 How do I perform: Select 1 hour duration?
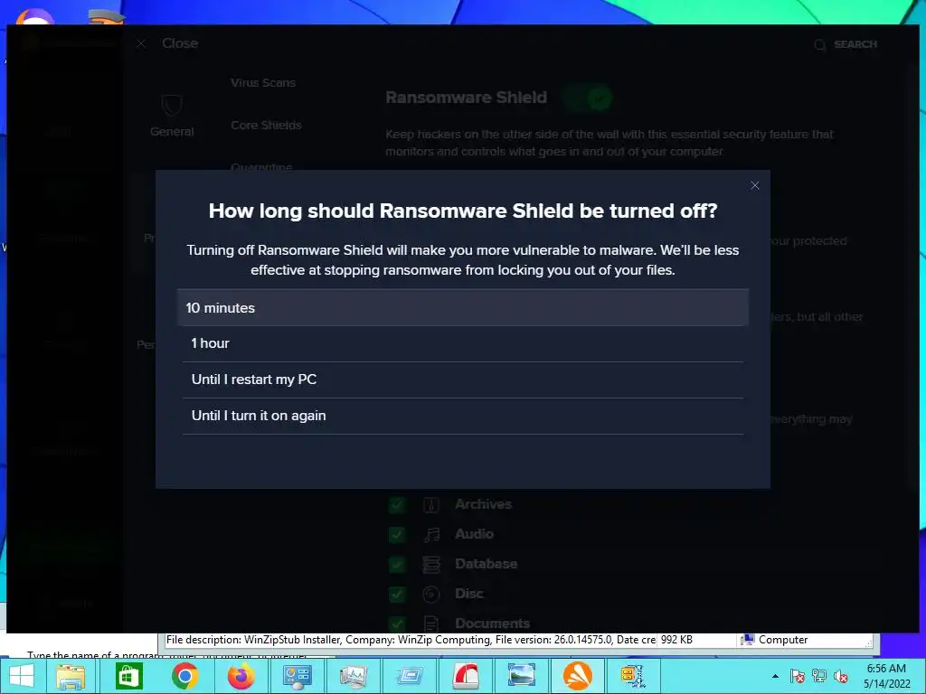tap(462, 343)
